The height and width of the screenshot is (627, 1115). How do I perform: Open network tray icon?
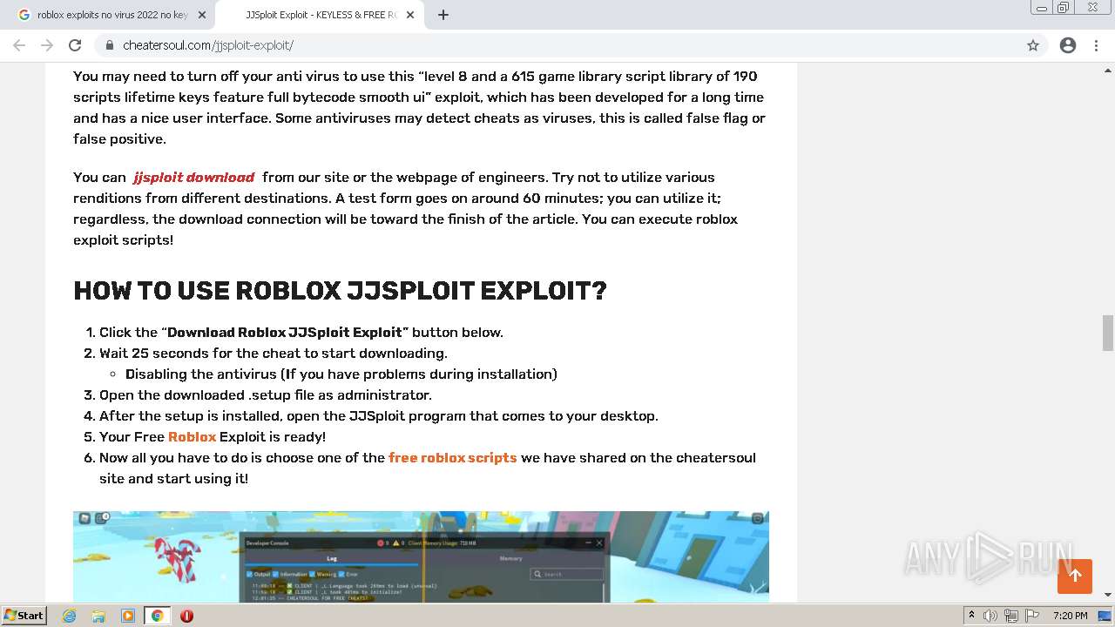1011,616
